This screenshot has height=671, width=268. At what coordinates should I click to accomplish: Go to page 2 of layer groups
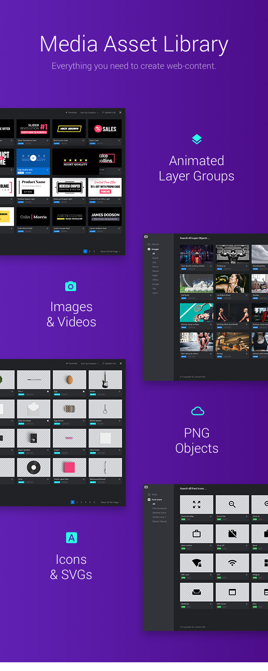point(89,251)
